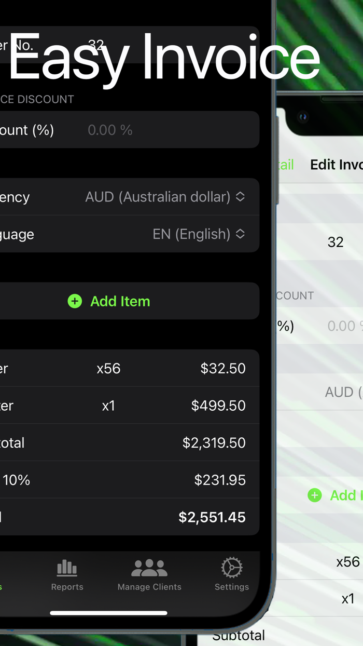Select the x56 item priced $32.50

(130, 368)
